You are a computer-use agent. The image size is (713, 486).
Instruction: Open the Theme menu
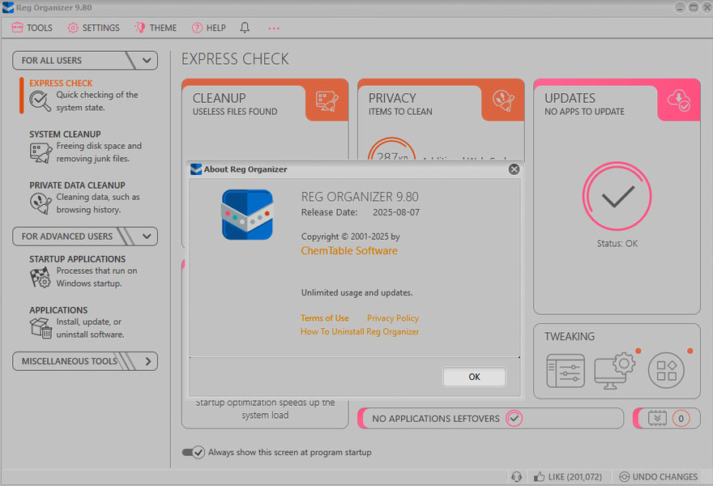coord(155,28)
